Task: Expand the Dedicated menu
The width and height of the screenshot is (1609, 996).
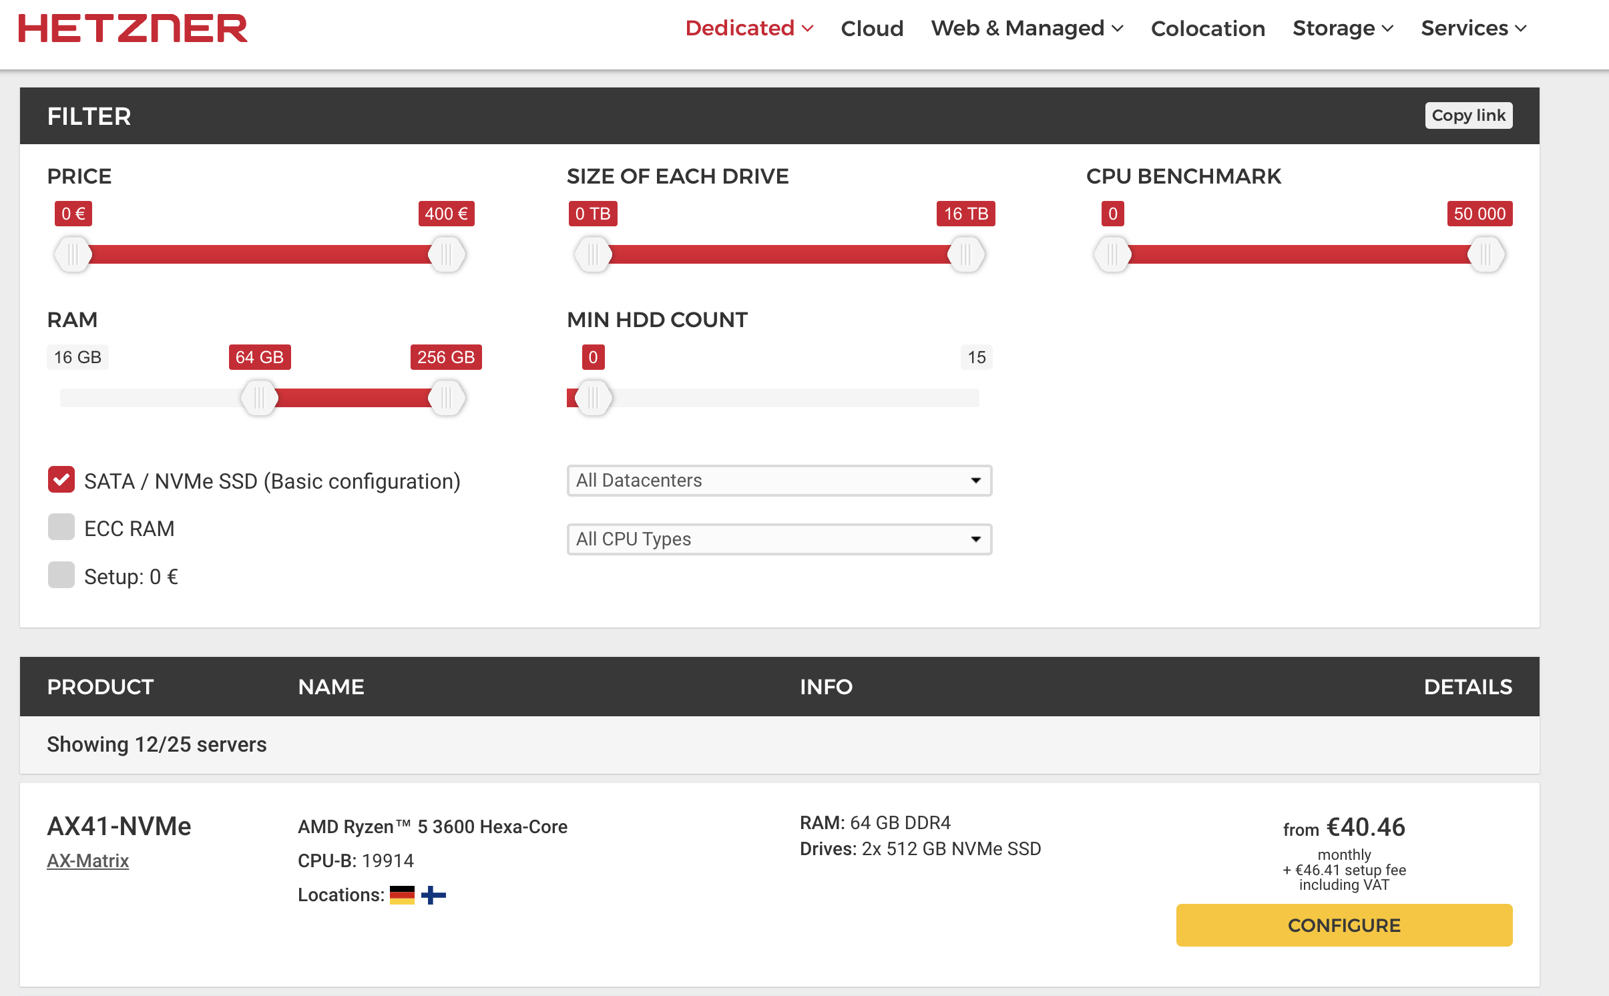Action: coord(749,28)
